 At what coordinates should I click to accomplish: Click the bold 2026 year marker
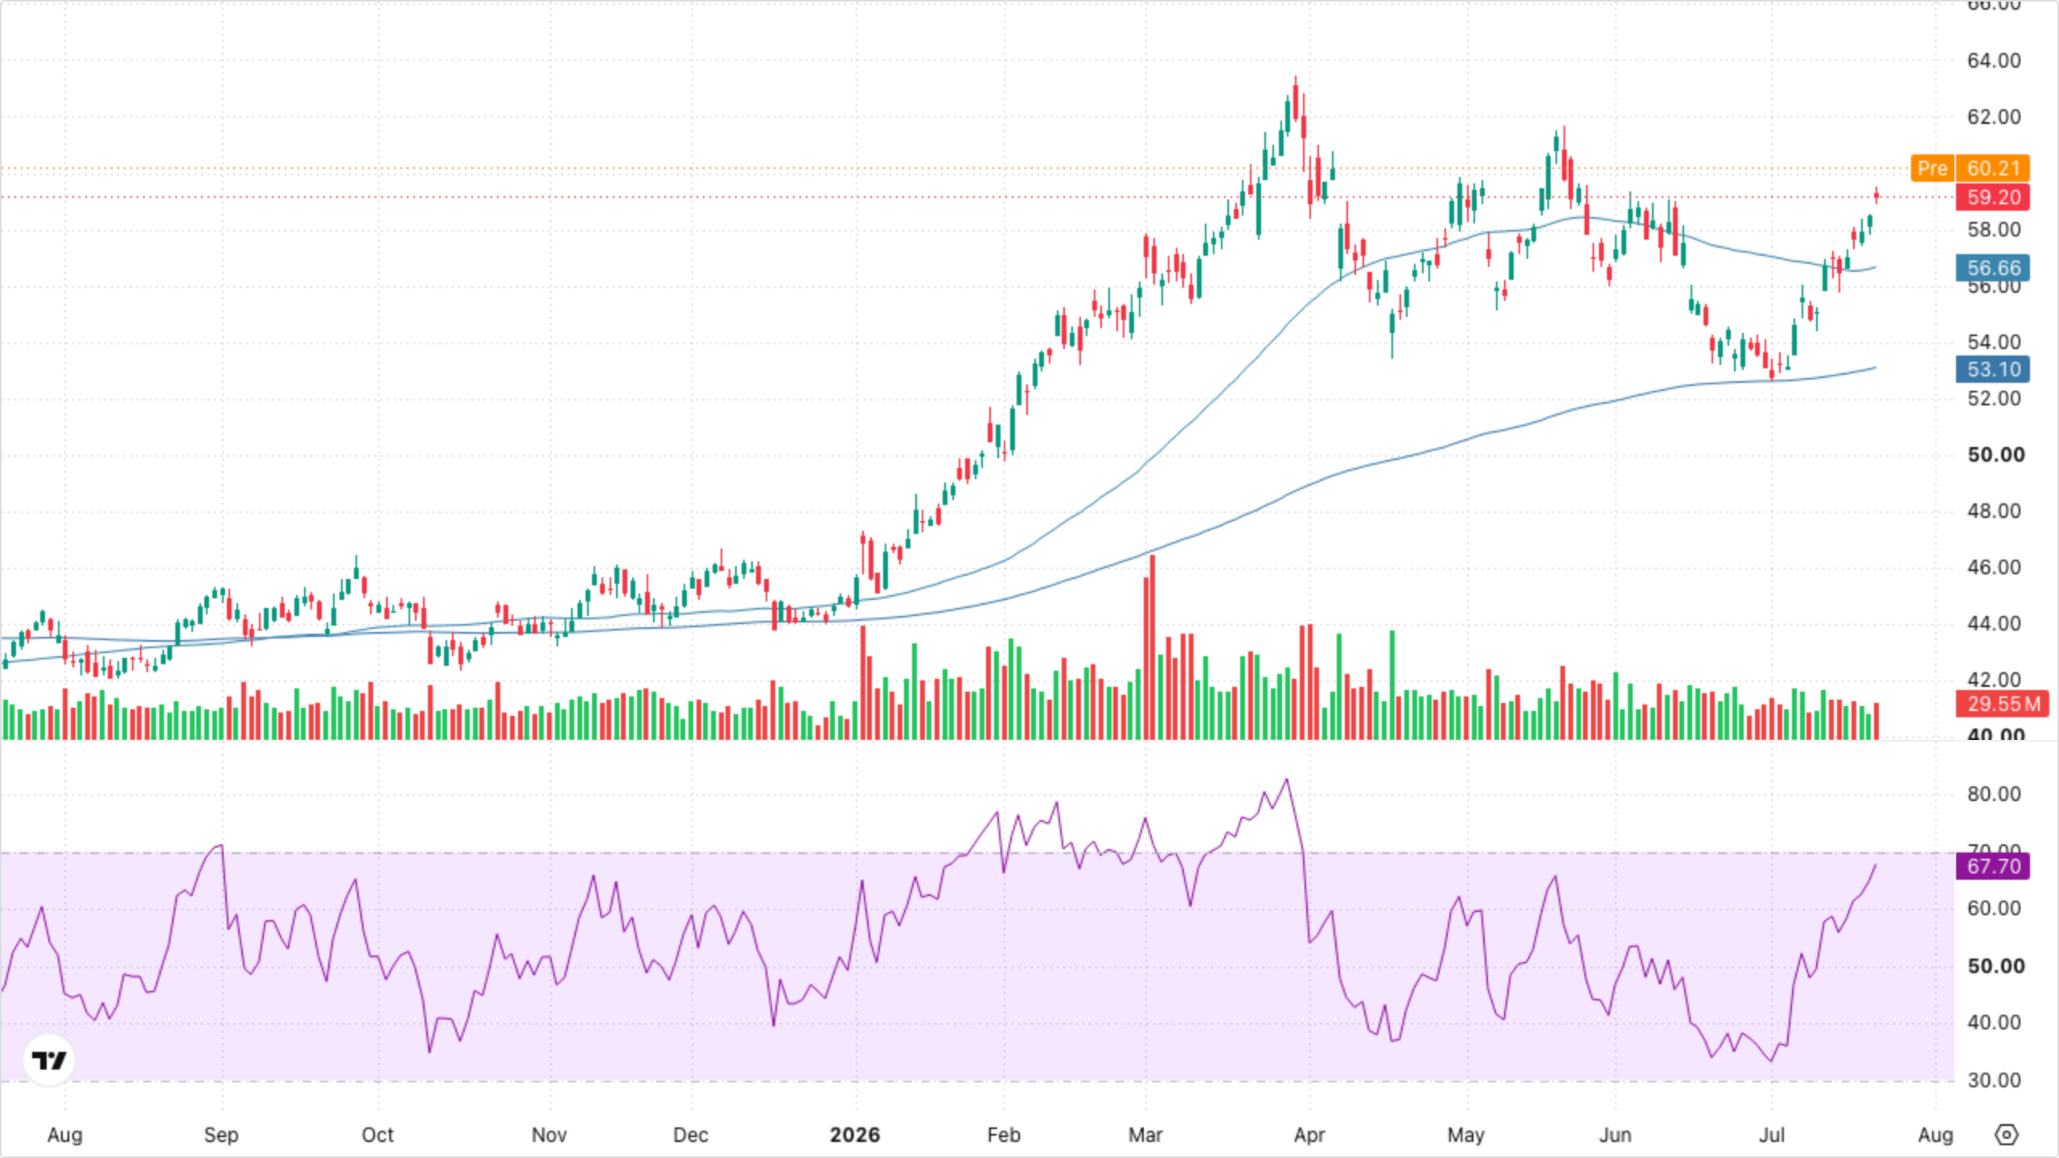tap(855, 1135)
